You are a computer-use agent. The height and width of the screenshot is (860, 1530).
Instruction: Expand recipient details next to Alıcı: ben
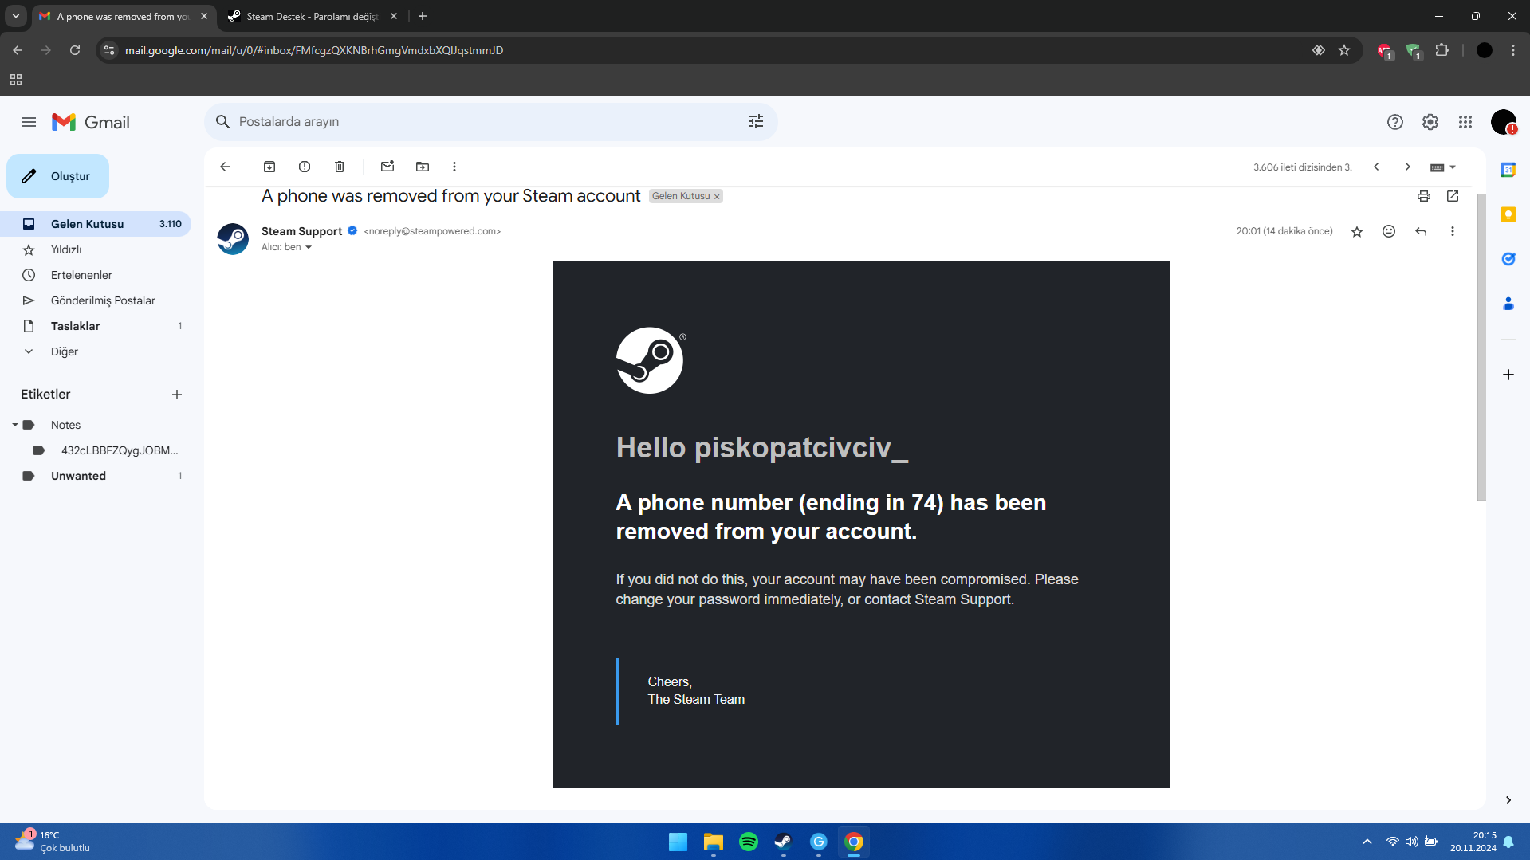(x=309, y=248)
